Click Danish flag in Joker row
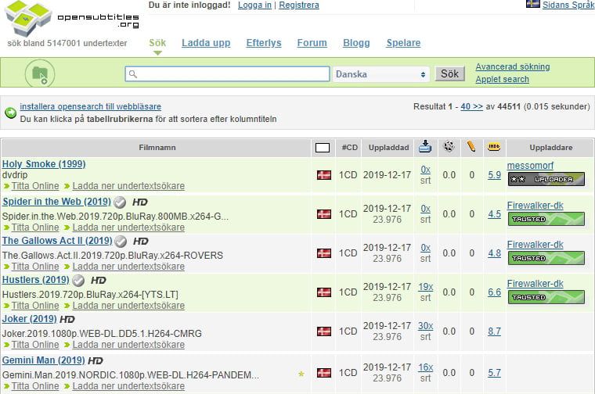595x394 pixels. tap(324, 331)
